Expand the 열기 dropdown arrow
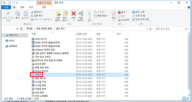This screenshot has width=192, height=102. tap(126, 12)
